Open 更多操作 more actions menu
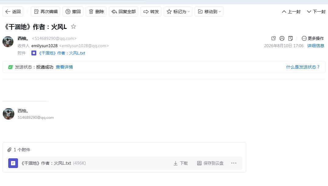The image size is (328, 186). pos(313,38)
